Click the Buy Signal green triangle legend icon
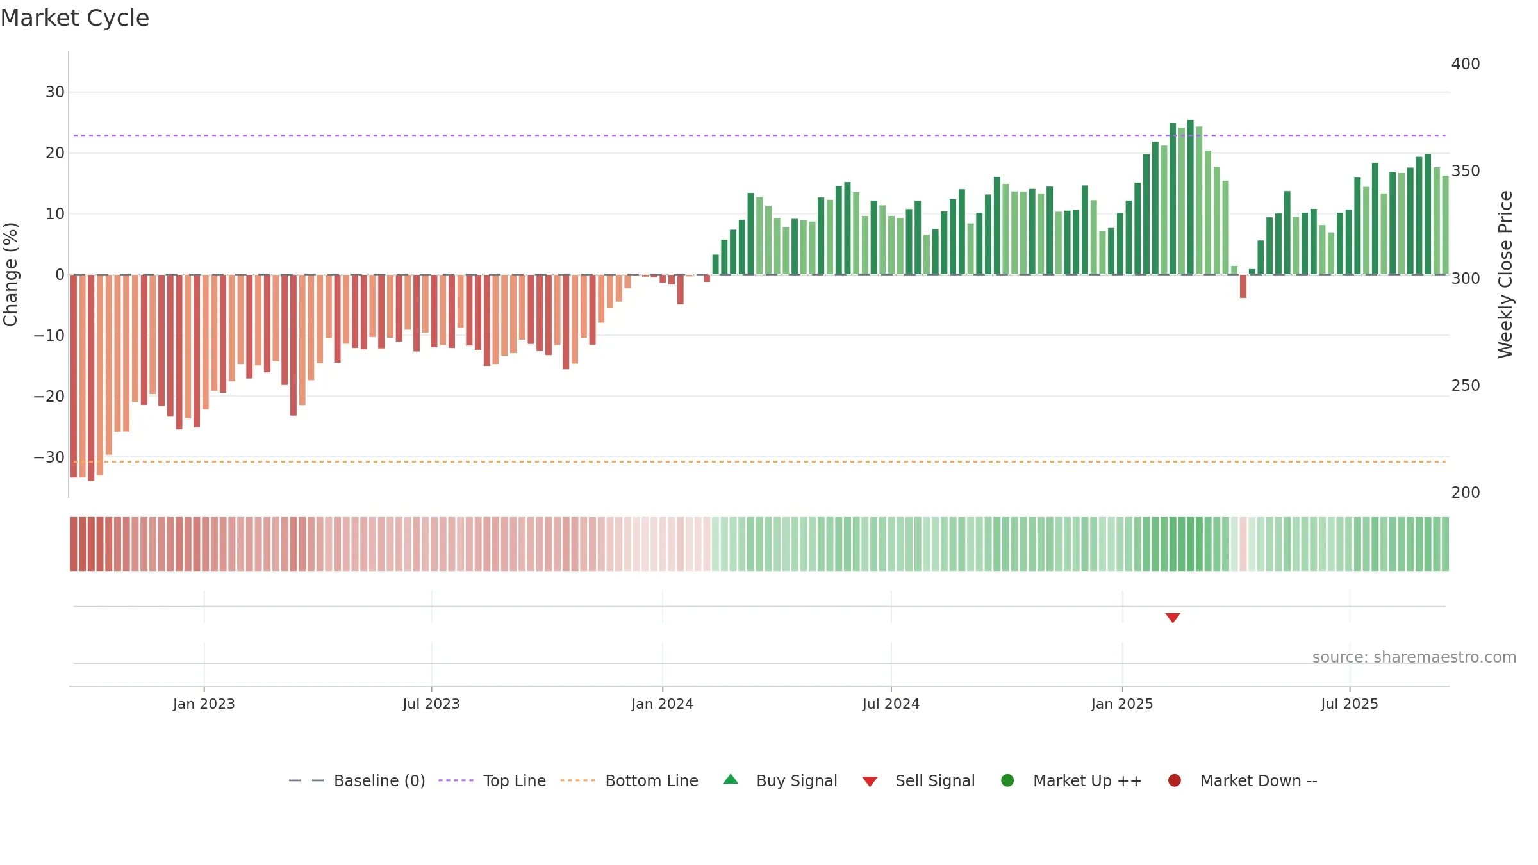 (x=731, y=780)
